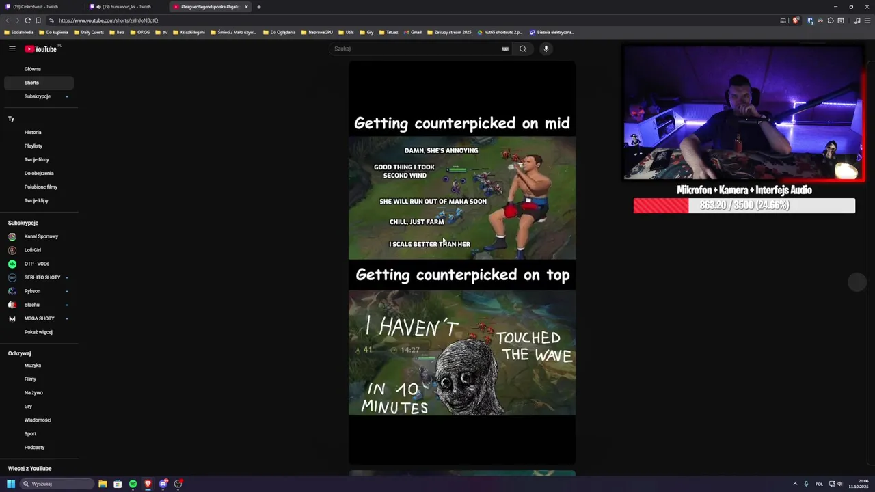
Task: Go to the YouTube home logo
Action: point(42,49)
